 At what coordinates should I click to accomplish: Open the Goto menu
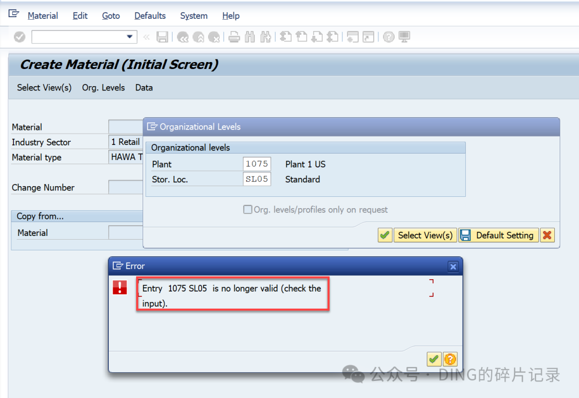[111, 16]
